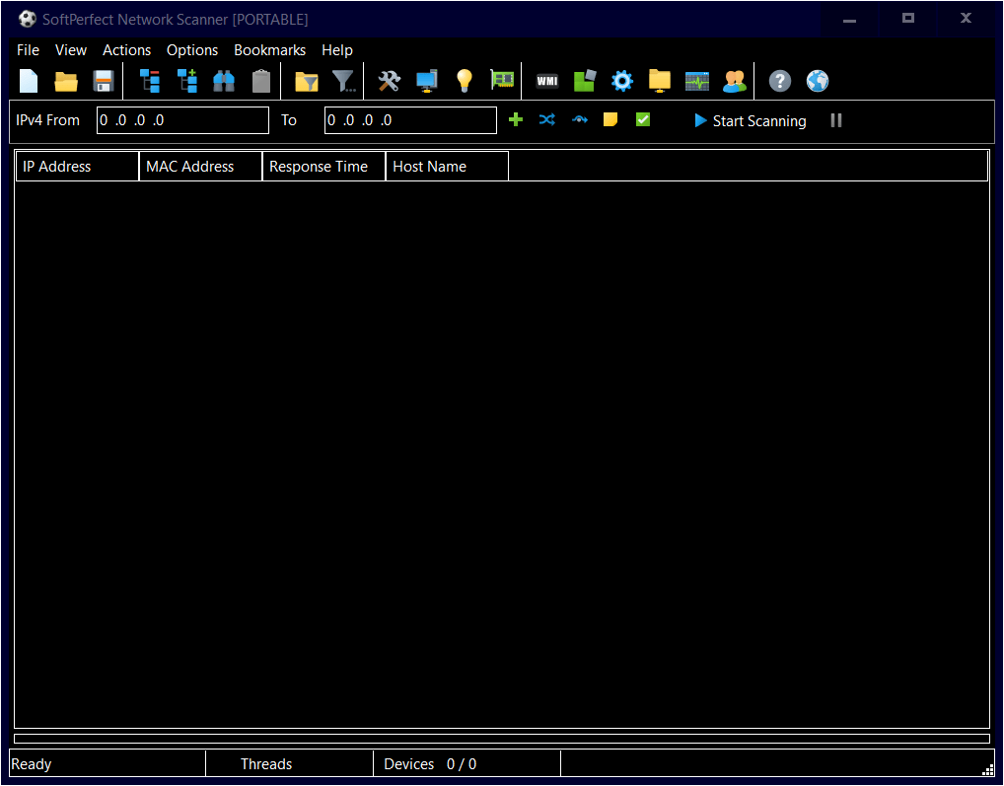This screenshot has width=1004, height=786.
Task: Click the folder with funnel filter icon
Action: [x=307, y=81]
